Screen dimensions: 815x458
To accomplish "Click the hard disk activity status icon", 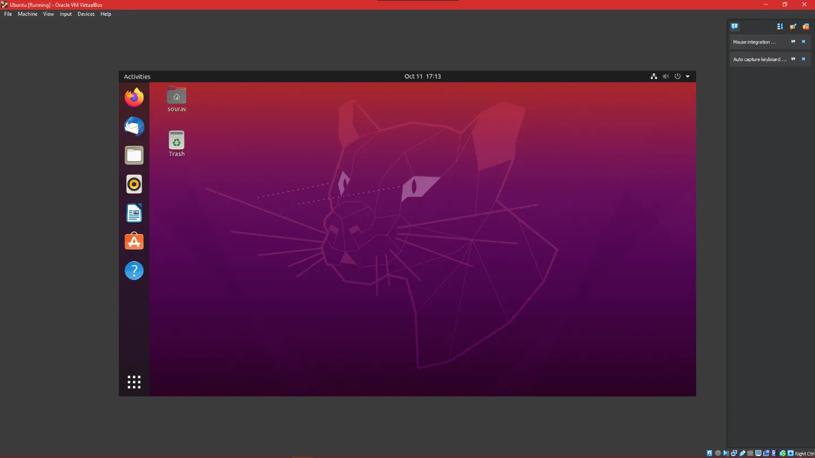I will [x=709, y=453].
